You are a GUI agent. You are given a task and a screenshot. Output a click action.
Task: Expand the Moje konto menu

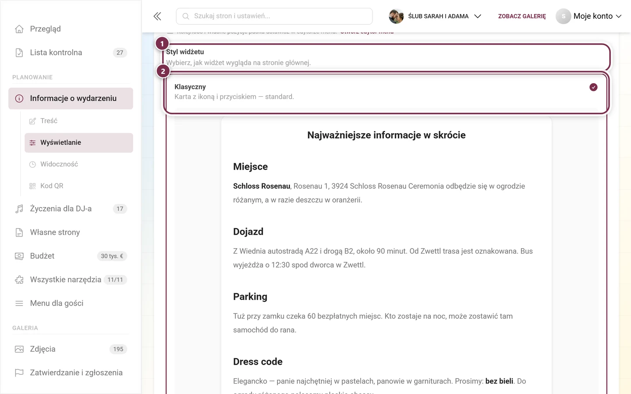pos(588,16)
